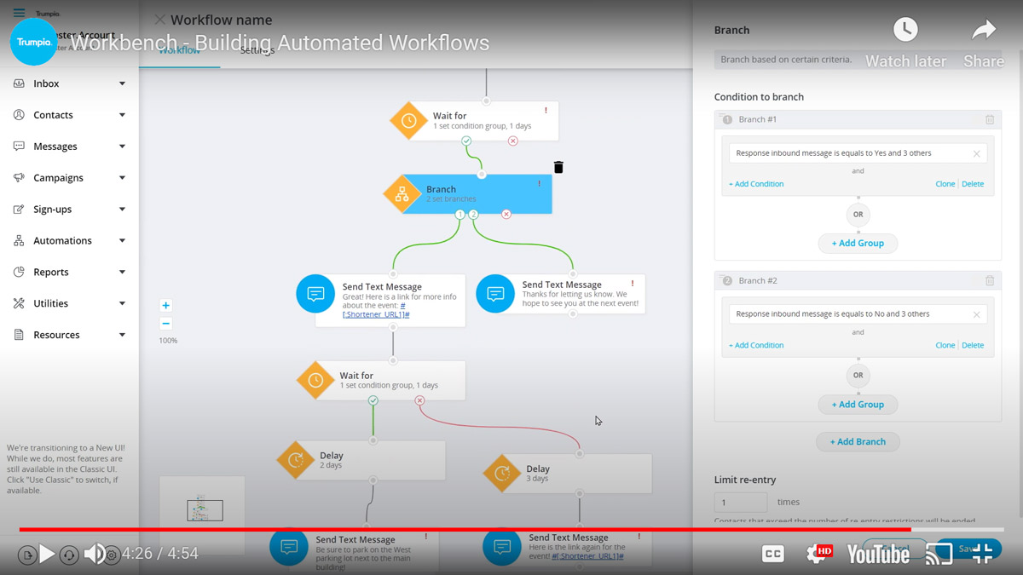
Task: Click the 'Thanks for letting us know' message icon
Action: click(x=495, y=294)
